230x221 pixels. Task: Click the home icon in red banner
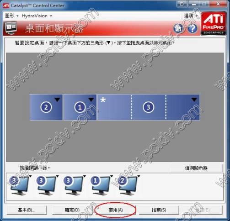click(178, 28)
